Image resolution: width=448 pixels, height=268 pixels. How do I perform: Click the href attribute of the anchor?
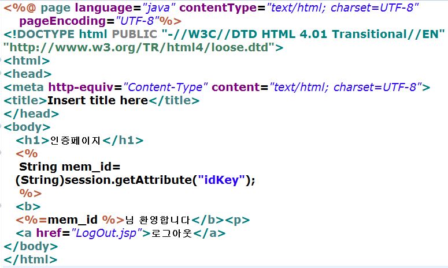pos(49,233)
